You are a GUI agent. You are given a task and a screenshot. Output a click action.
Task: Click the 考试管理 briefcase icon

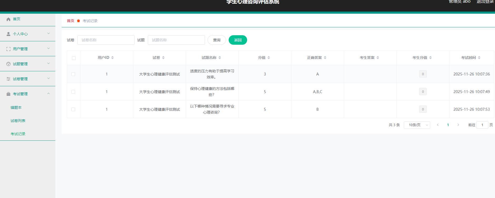click(8, 94)
